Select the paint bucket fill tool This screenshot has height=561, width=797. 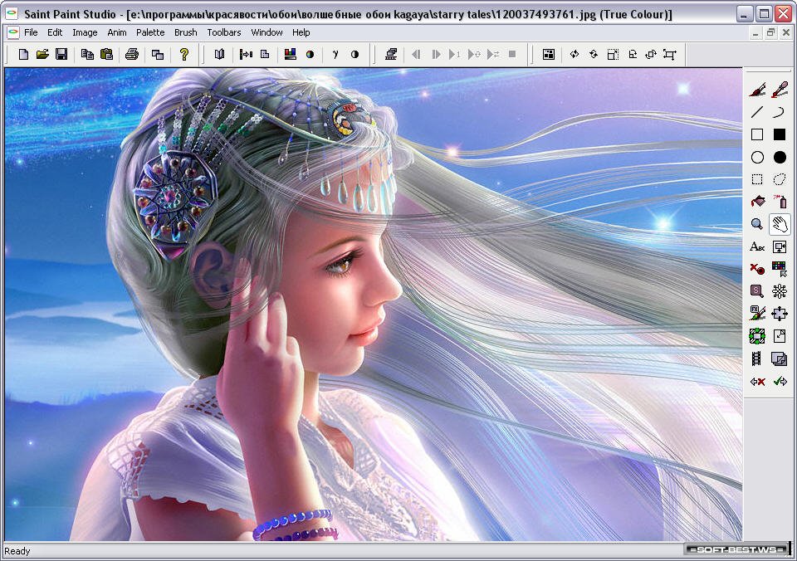(757, 202)
